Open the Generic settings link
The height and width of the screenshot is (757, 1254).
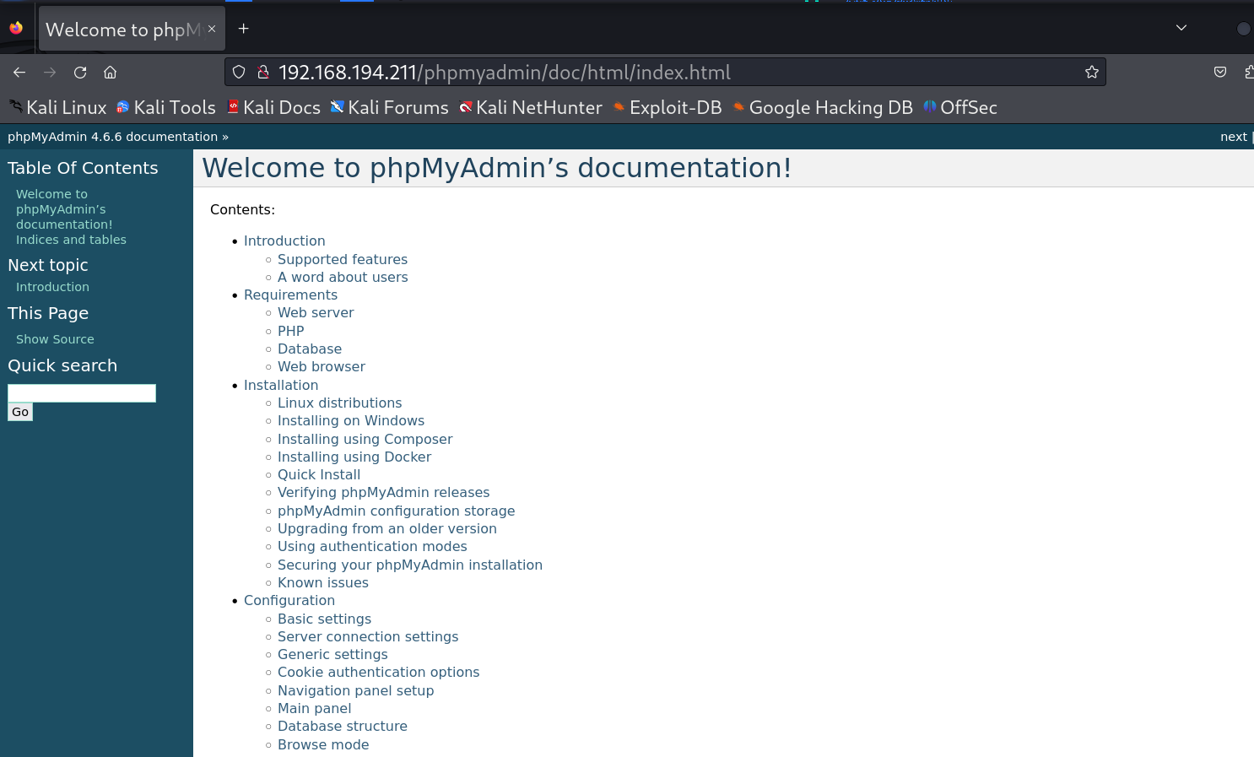click(x=332, y=655)
